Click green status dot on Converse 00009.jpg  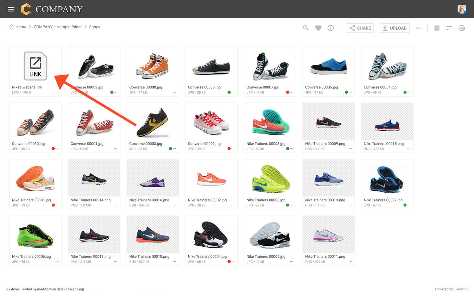coord(112,92)
